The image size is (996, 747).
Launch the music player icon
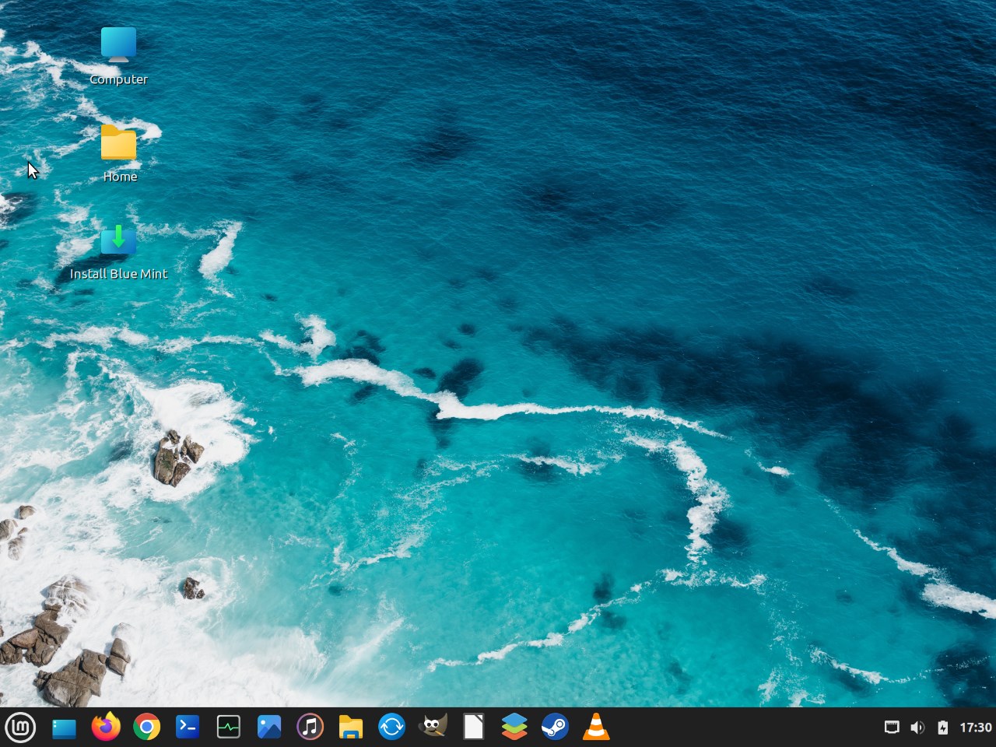pyautogui.click(x=310, y=728)
